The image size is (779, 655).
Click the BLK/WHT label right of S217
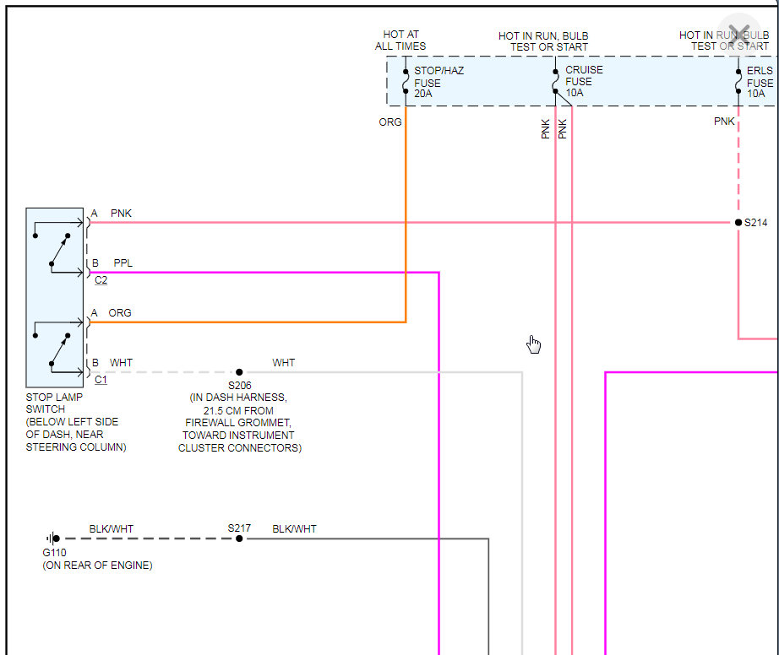294,529
